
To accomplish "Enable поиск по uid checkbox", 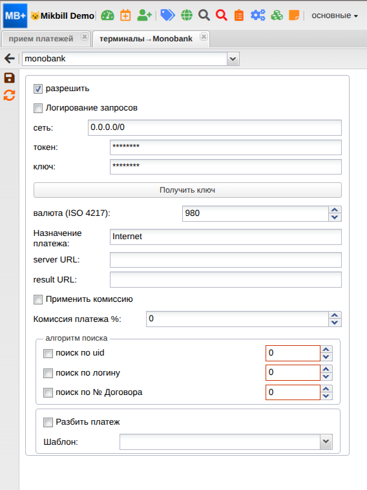I will (48, 354).
